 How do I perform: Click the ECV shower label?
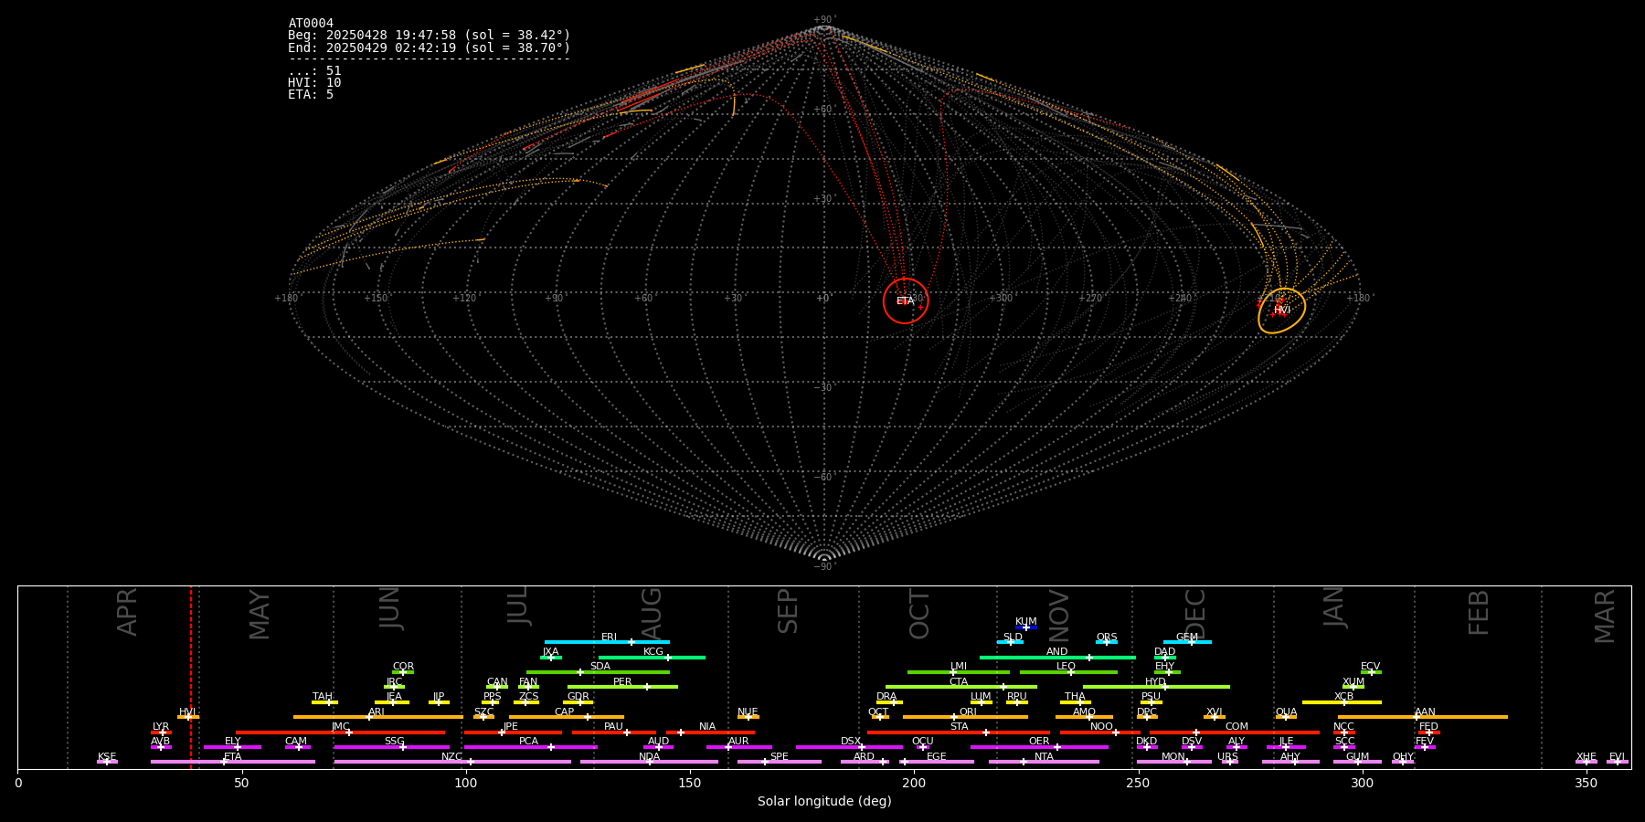click(x=1371, y=667)
